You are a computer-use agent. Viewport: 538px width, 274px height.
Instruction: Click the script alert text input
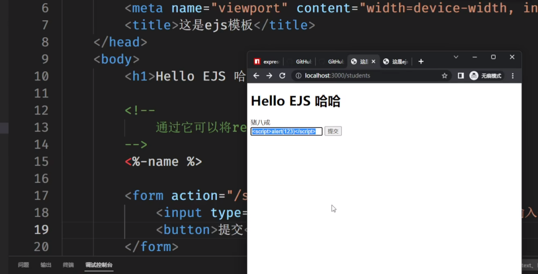tap(287, 131)
